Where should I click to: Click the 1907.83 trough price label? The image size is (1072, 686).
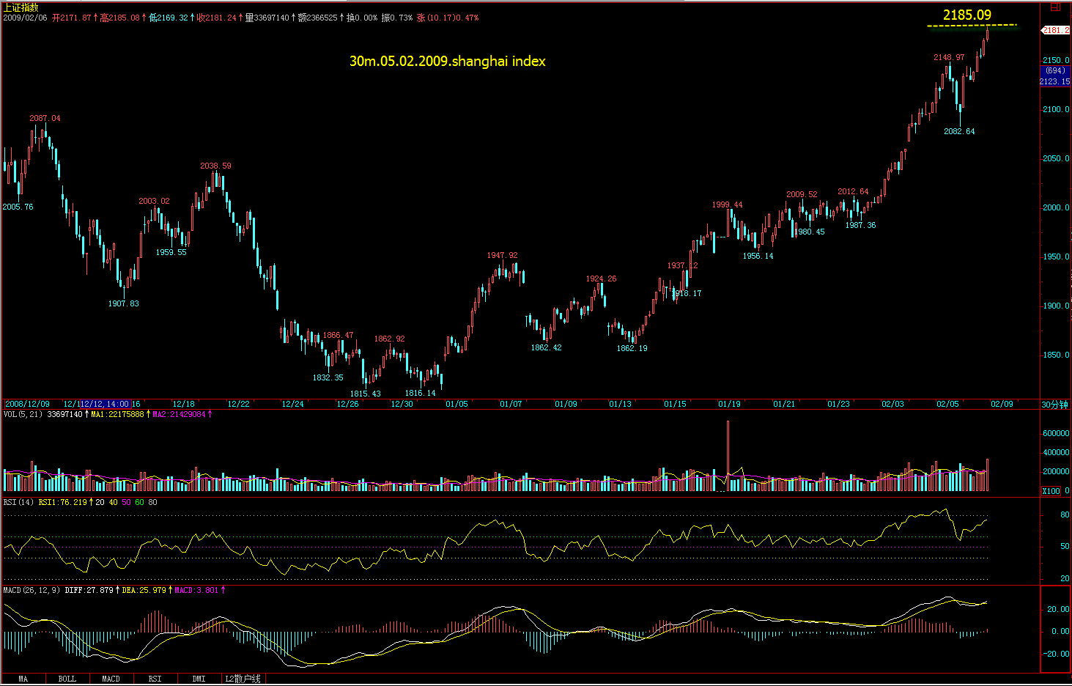[x=123, y=303]
